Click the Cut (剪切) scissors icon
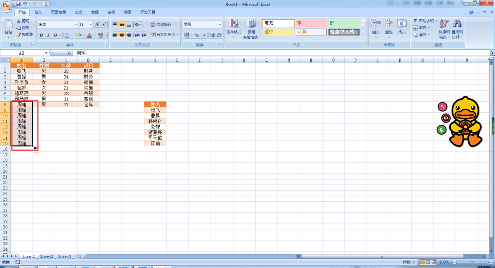The width and height of the screenshot is (495, 268). tap(19, 21)
